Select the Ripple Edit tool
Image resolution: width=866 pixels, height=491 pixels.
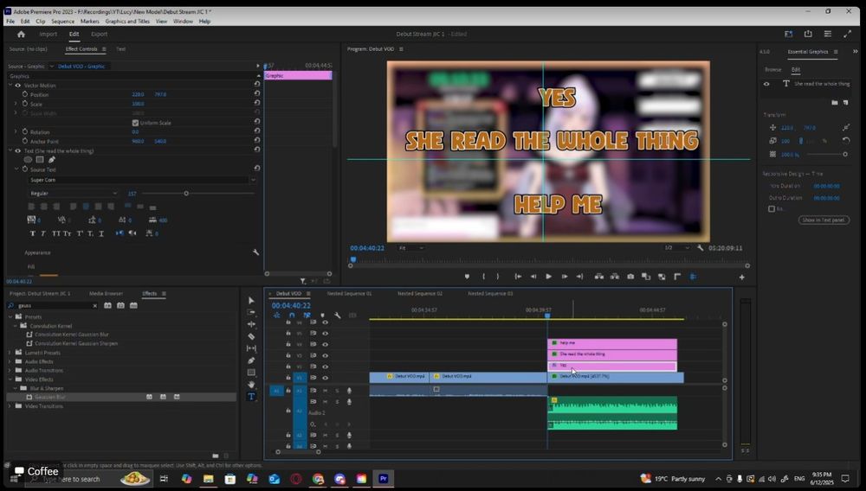[251, 324]
